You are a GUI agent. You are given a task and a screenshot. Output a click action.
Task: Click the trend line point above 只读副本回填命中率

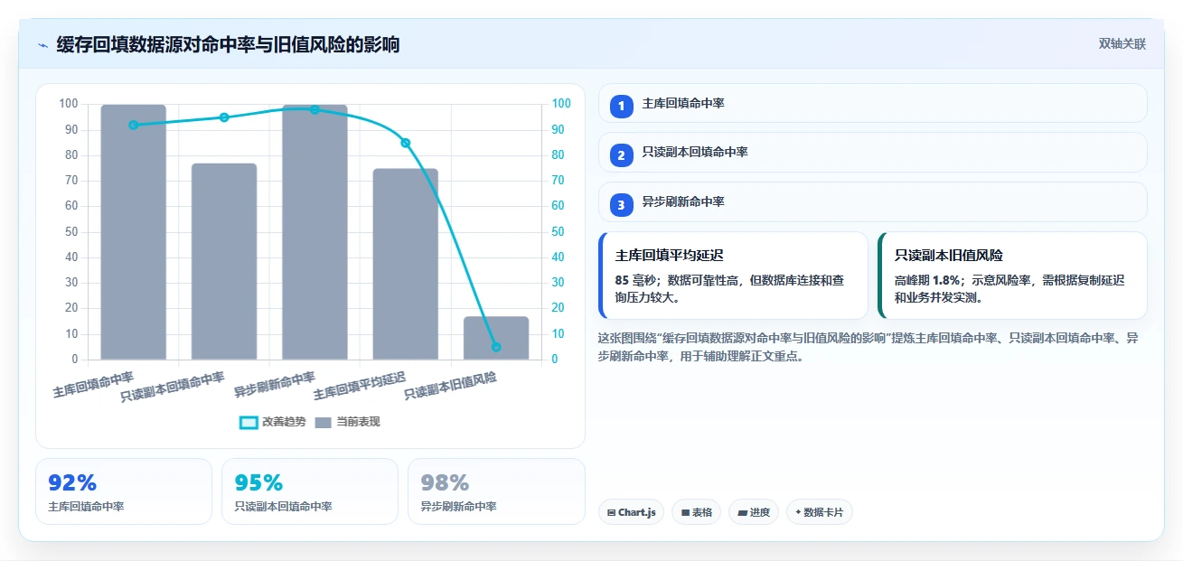click(x=224, y=117)
